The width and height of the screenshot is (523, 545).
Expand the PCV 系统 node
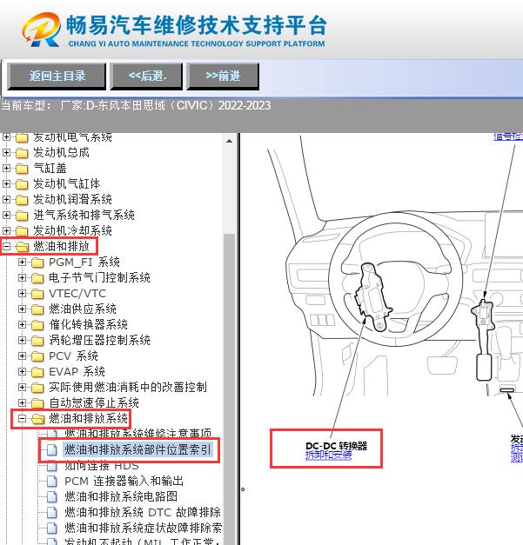coord(22,356)
